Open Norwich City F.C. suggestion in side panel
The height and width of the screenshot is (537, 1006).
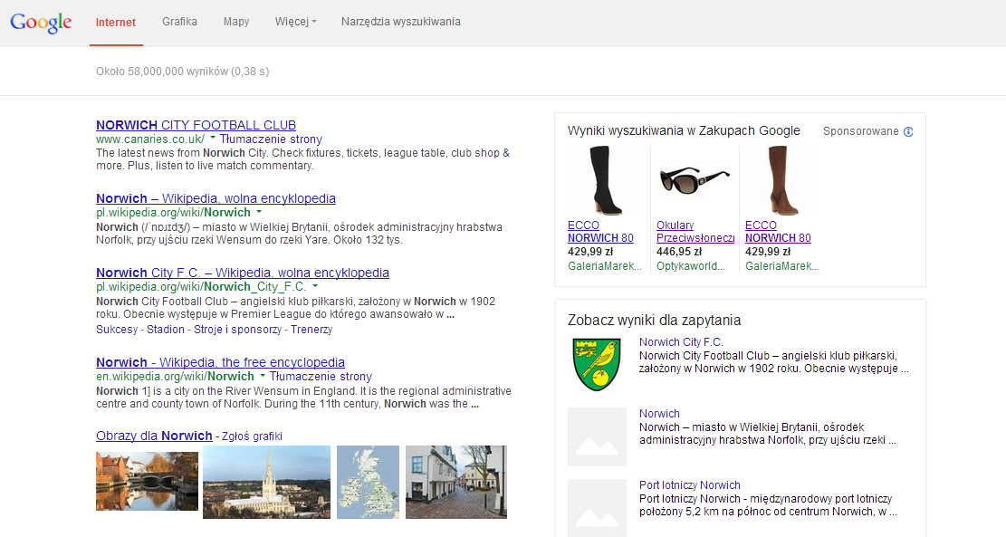(681, 342)
